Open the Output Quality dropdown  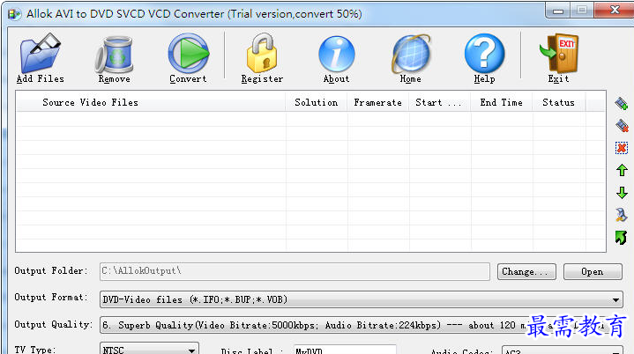361,325
